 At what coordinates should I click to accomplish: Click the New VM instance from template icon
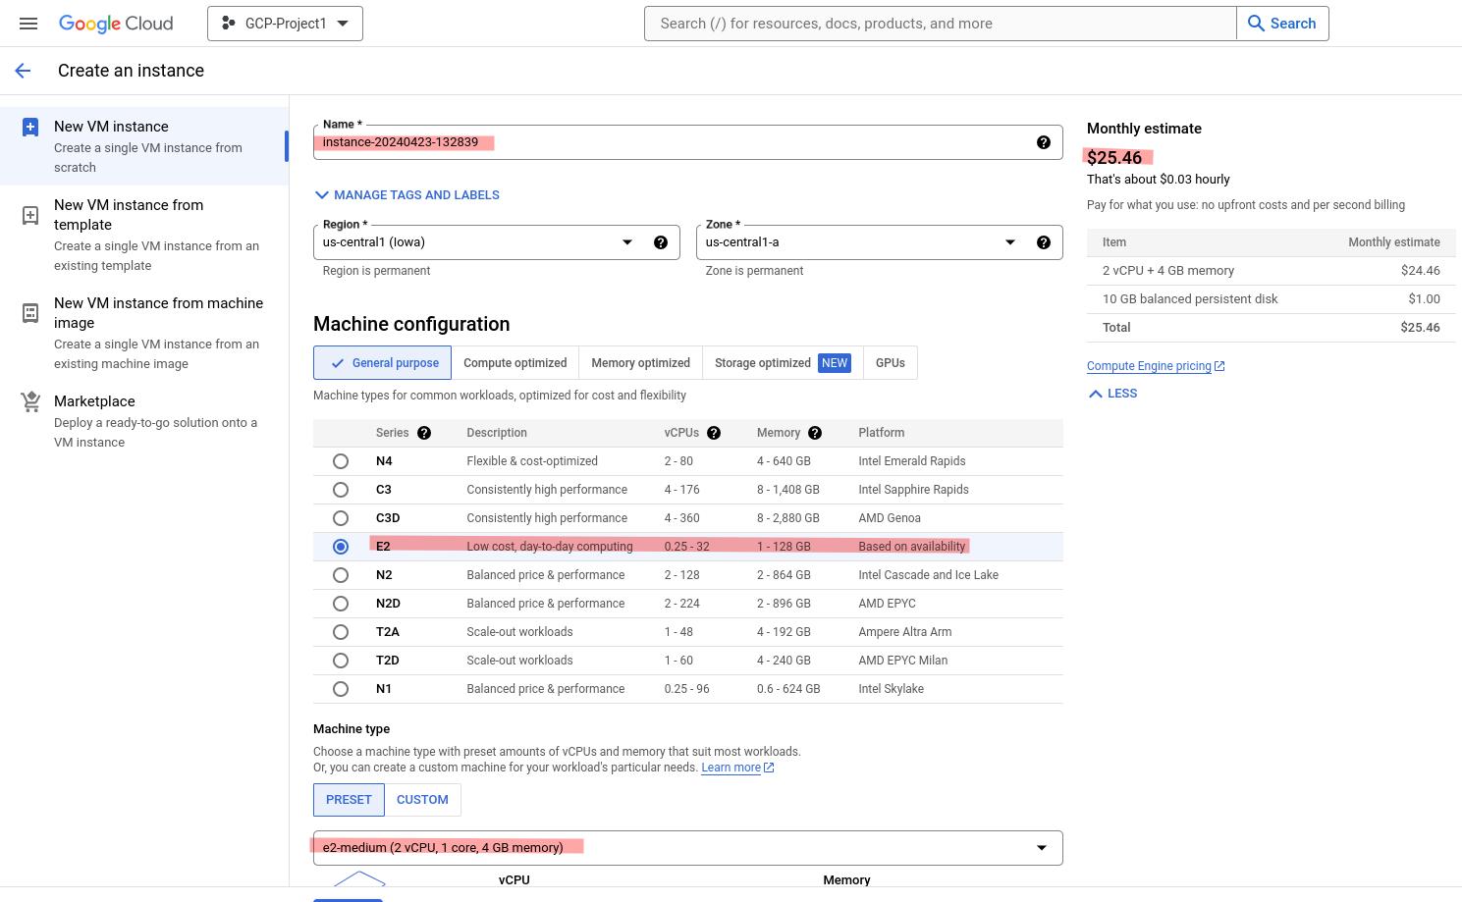pyautogui.click(x=30, y=215)
